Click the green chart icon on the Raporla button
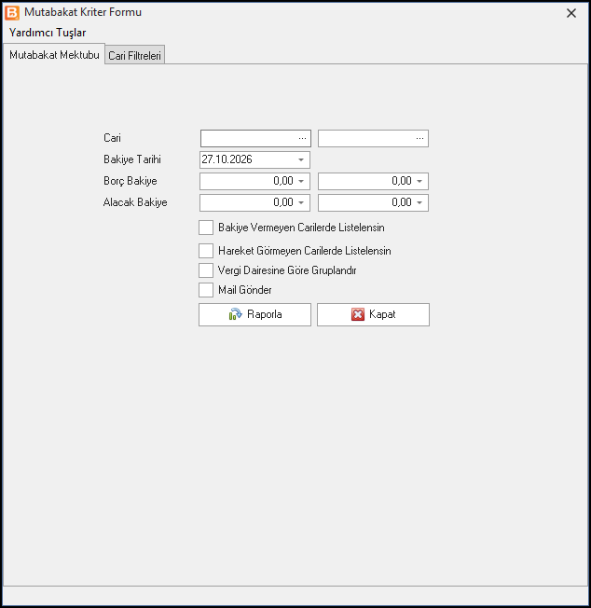This screenshot has height=608, width=591. click(235, 314)
